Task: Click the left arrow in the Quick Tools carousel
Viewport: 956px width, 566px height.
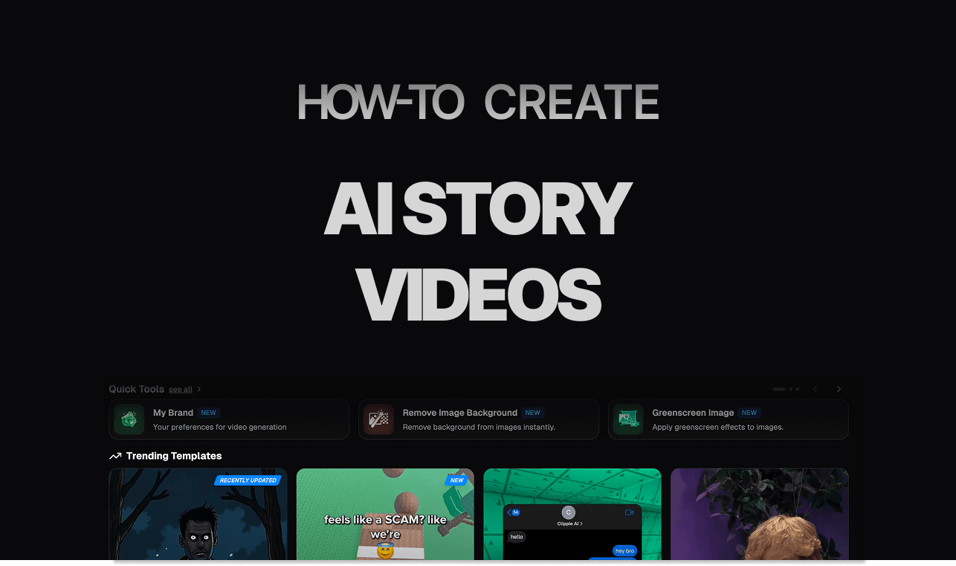Action: 815,389
